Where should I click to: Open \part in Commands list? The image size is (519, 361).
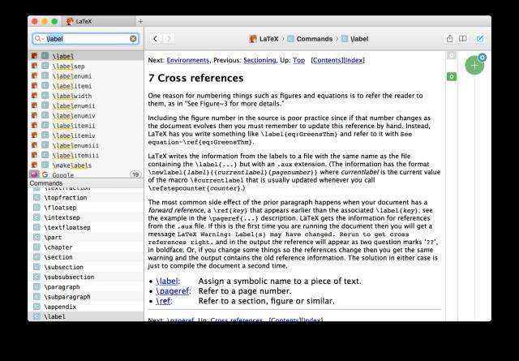pyautogui.click(x=86, y=238)
